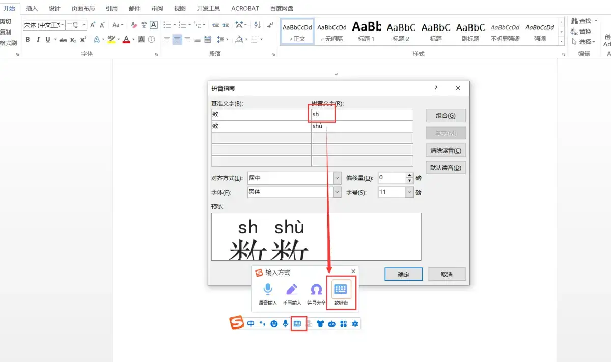The height and width of the screenshot is (362, 611).
Task: Click the 清除读音 button
Action: point(446,150)
